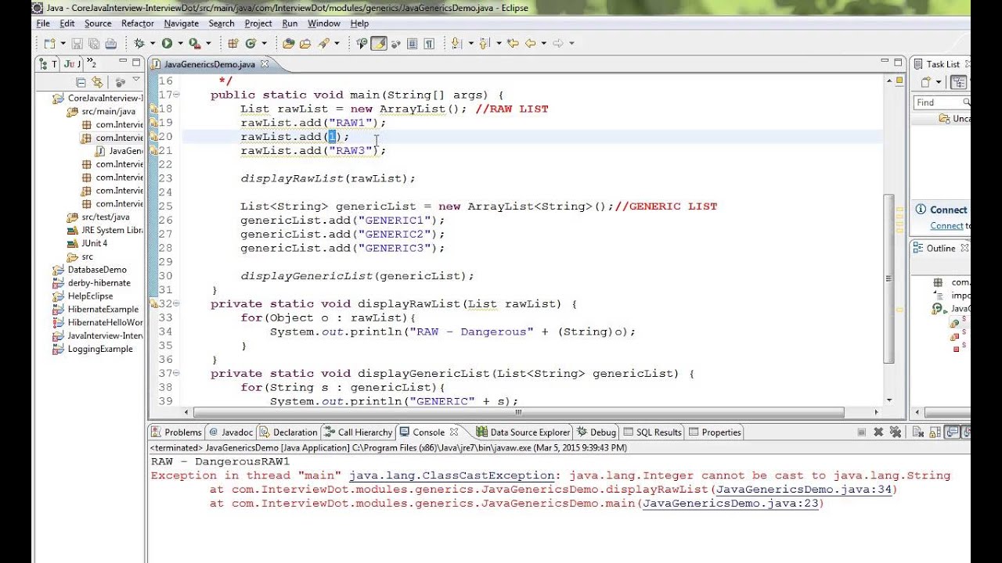The width and height of the screenshot is (1002, 563).
Task: Switch to the Javadoc tab
Action: pyautogui.click(x=230, y=432)
